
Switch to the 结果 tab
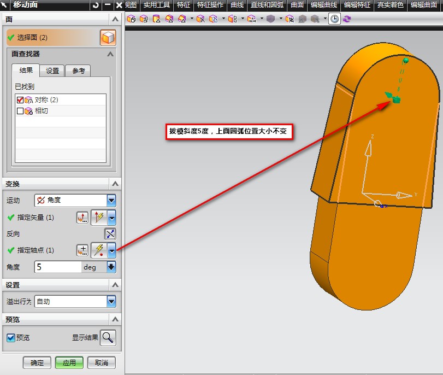click(26, 70)
